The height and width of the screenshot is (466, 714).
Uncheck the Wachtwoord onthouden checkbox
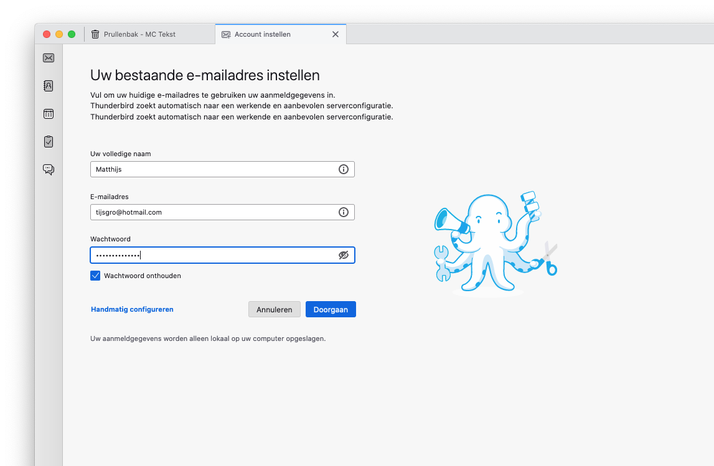(x=95, y=276)
